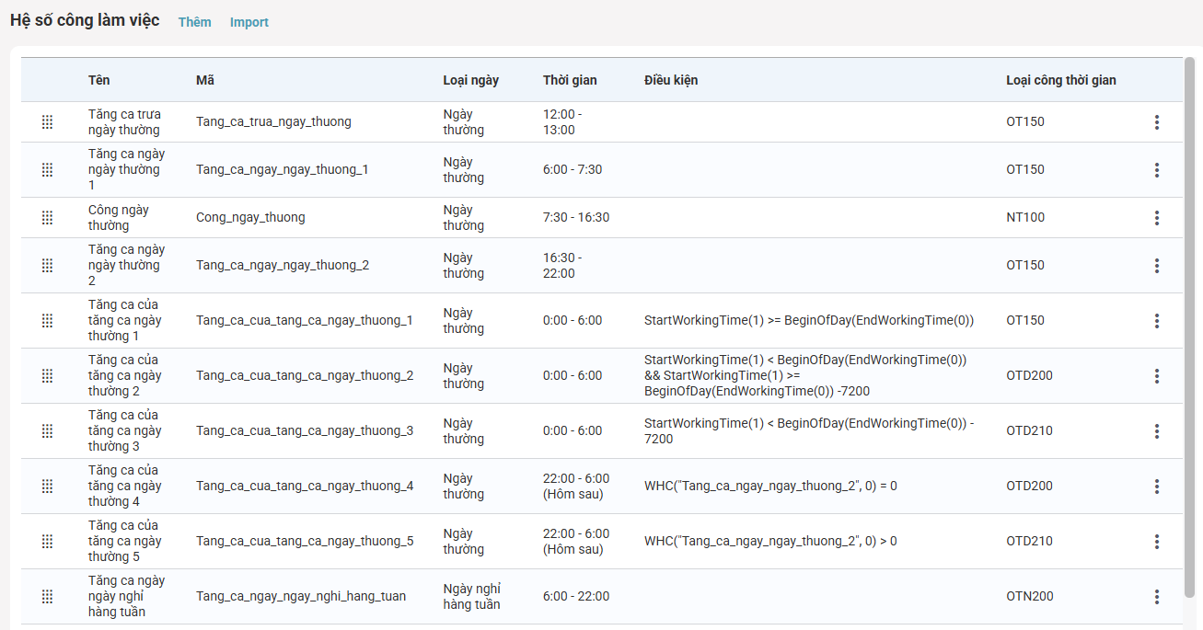Click reorder handle for Tang_ca_ngay_ngay_thuong_2 row
The height and width of the screenshot is (630, 1203).
(47, 266)
